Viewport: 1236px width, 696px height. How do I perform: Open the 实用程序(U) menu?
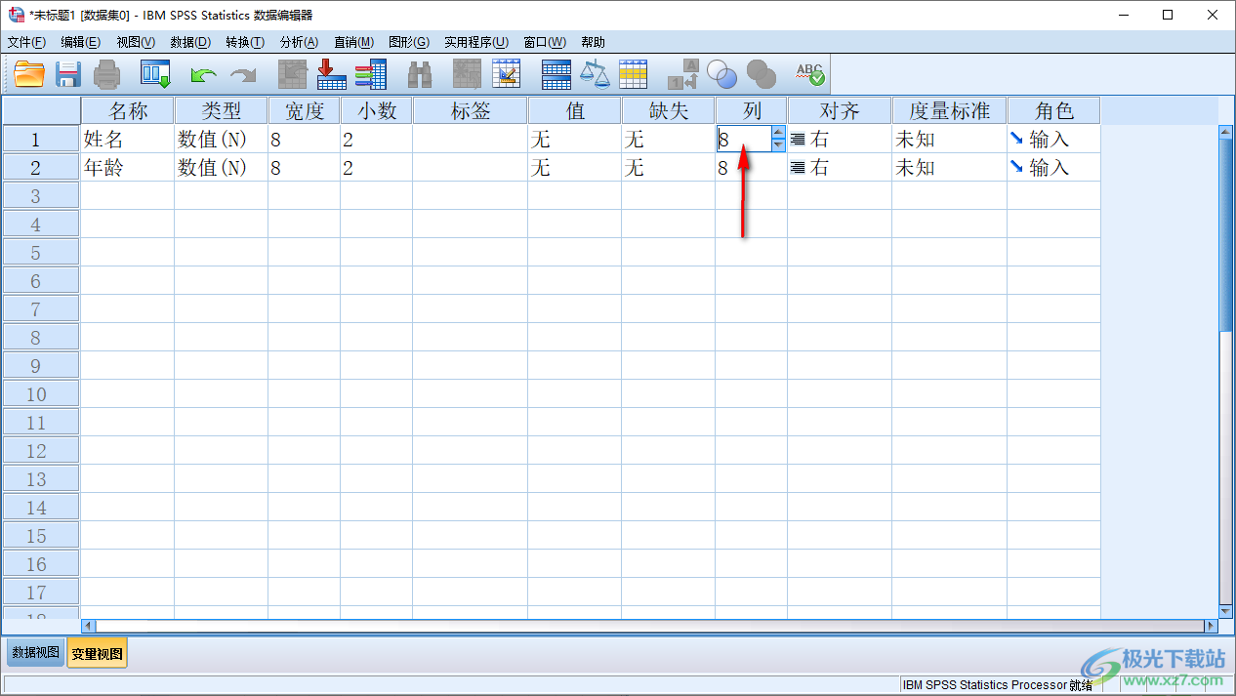tap(476, 42)
